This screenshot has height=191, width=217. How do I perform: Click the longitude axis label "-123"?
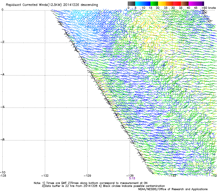(x=172, y=176)
